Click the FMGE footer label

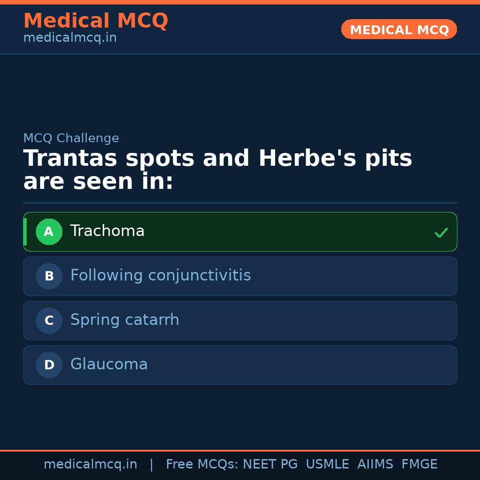[x=419, y=464]
